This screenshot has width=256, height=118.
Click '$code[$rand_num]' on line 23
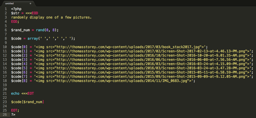point(27,102)
